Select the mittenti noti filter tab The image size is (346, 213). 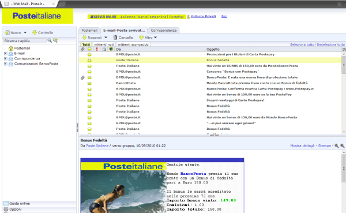[x=104, y=44]
